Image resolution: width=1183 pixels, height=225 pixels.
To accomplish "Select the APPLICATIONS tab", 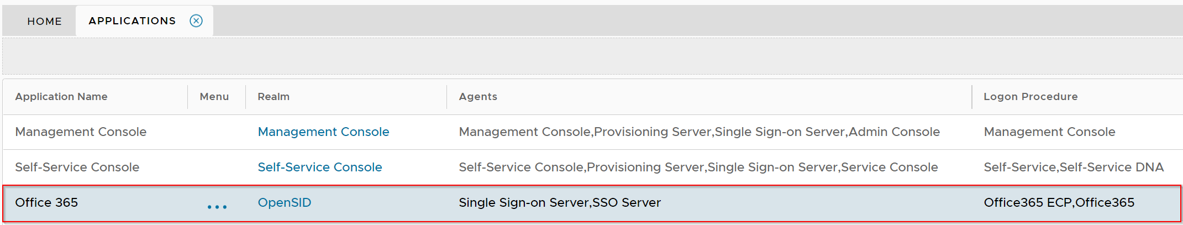I will click(x=132, y=21).
